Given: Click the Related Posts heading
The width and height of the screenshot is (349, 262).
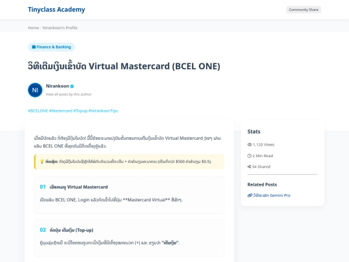Looking at the screenshot, I should (x=262, y=184).
